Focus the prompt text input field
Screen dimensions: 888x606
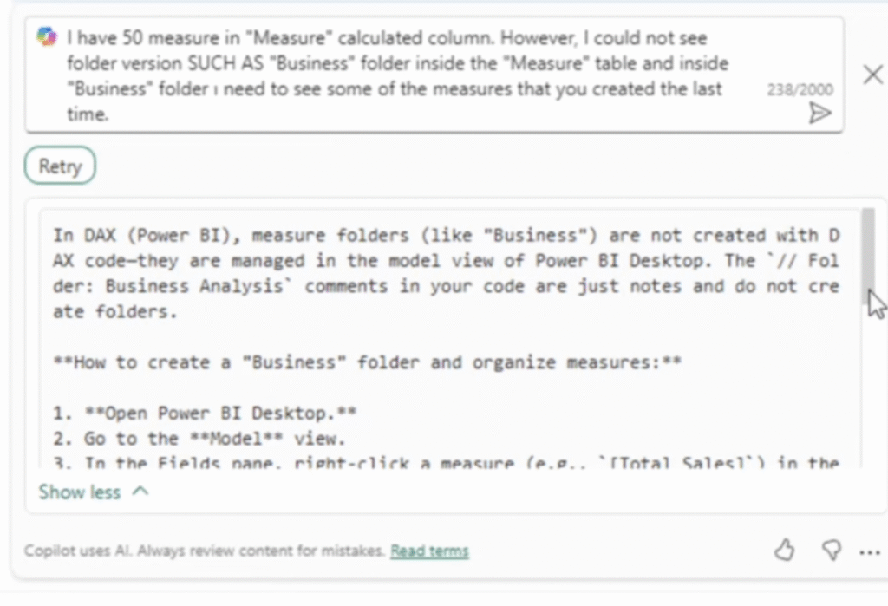point(390,75)
